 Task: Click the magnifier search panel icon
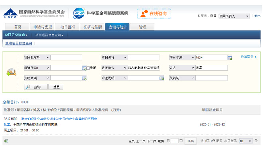pyautogui.click(x=12, y=72)
